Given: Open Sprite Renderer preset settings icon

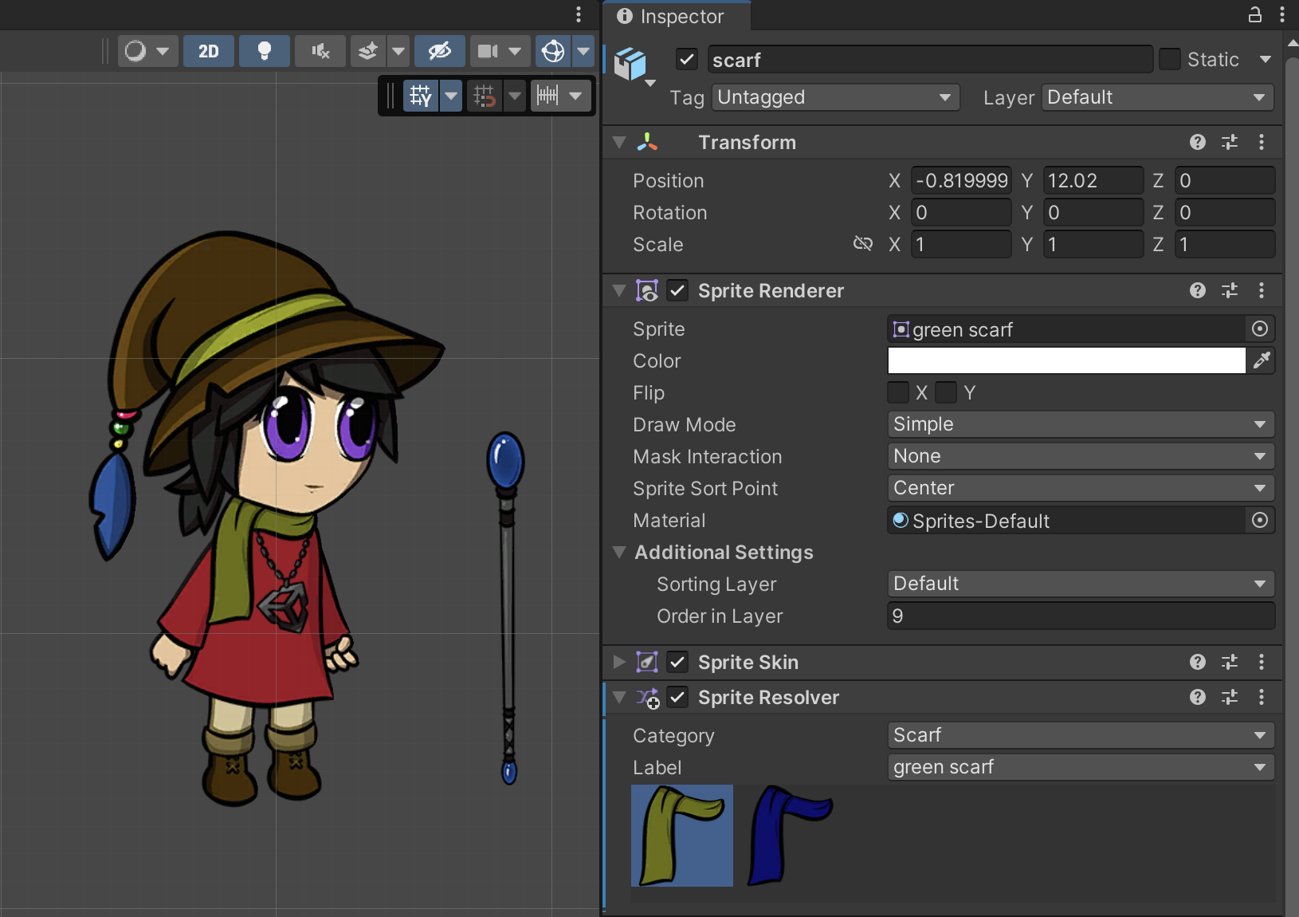Looking at the screenshot, I should pos(1230,290).
